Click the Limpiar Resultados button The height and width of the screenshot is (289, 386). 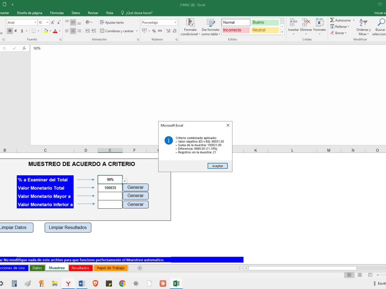68,227
